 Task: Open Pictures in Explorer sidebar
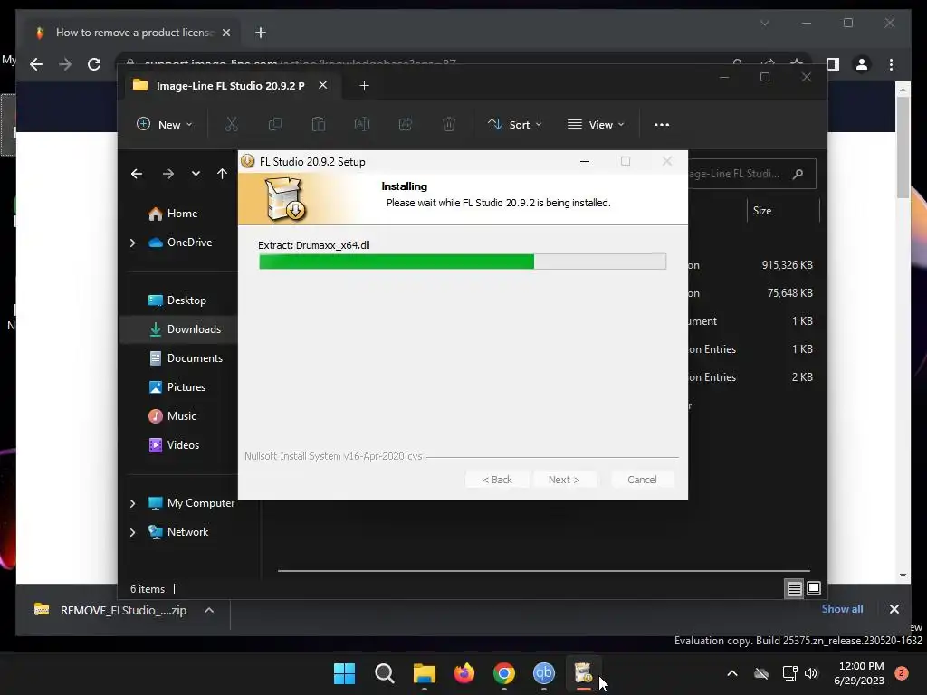pos(177,387)
